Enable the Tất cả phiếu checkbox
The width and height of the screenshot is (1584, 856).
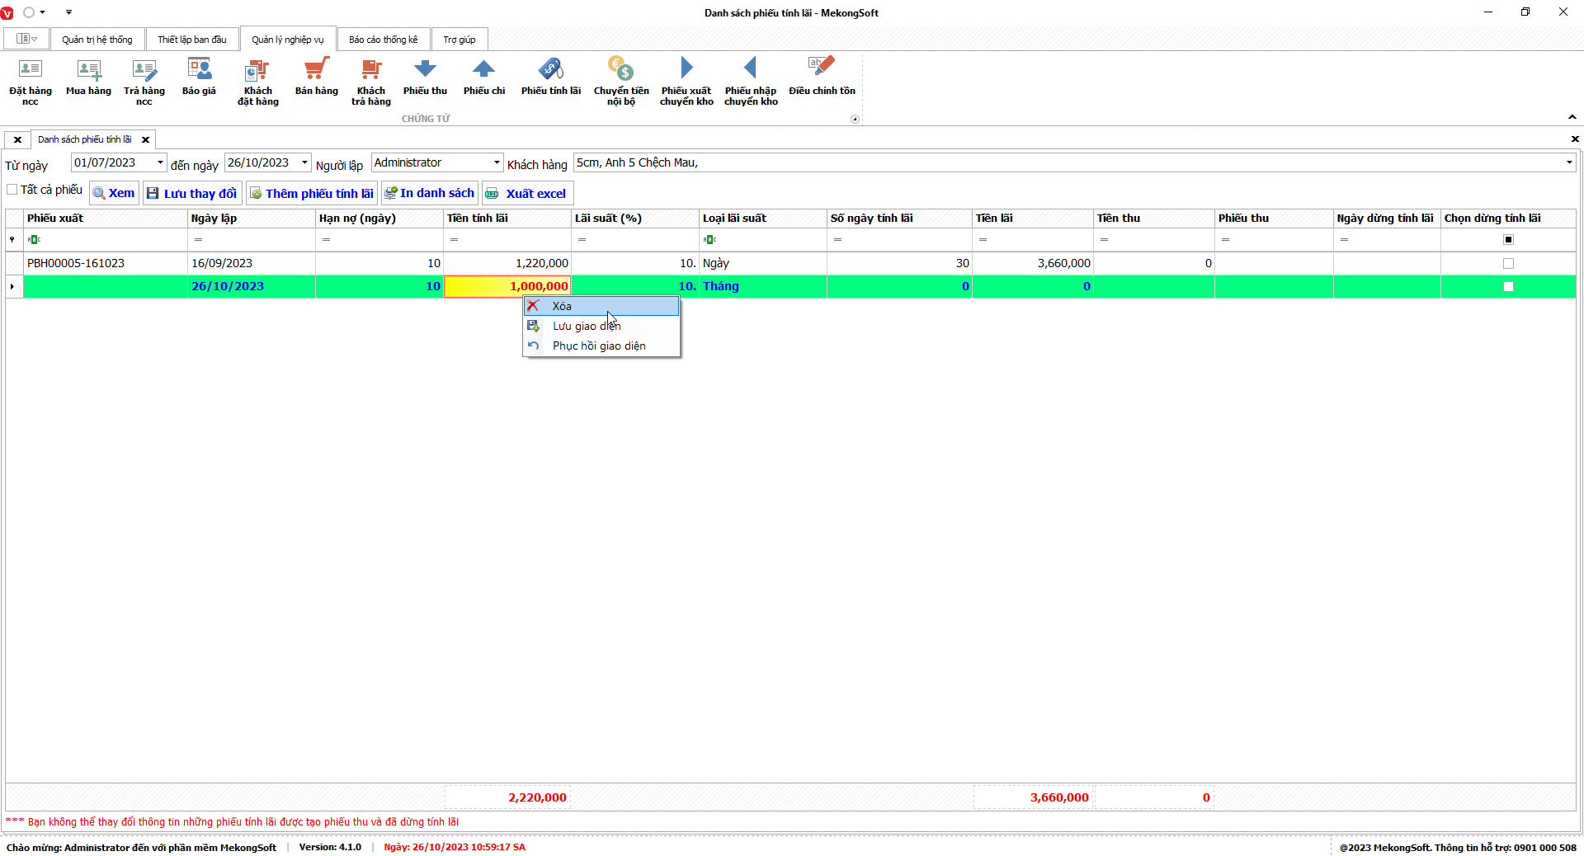pyautogui.click(x=12, y=190)
